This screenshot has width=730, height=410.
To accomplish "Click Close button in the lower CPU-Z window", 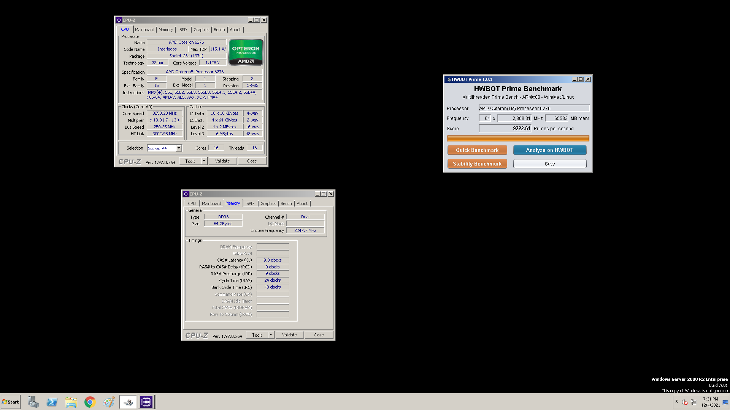I will pos(319,335).
